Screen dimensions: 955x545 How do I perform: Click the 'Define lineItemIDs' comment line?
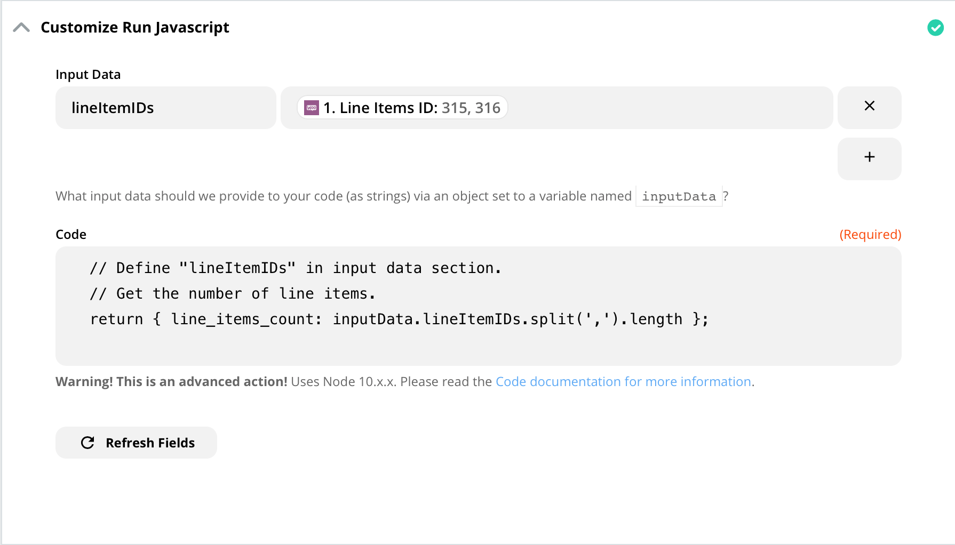296,268
